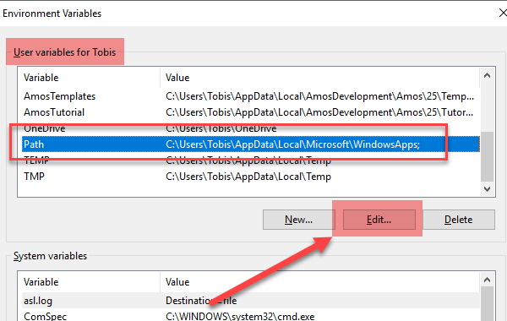
Task: Click the New... button under user variables
Action: pos(298,220)
